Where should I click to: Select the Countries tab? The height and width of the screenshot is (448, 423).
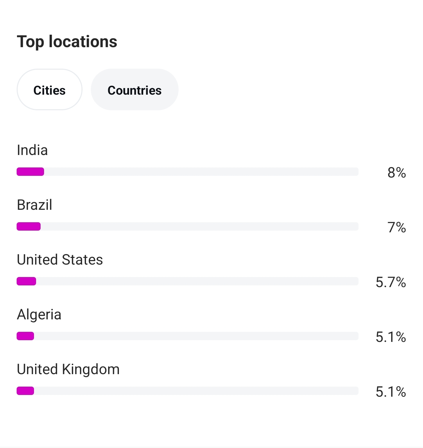135,90
